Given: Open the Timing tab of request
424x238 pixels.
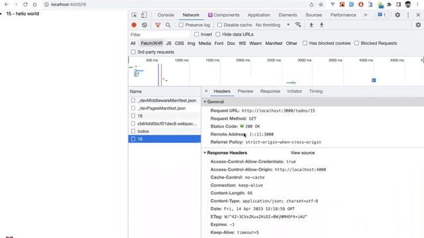Looking at the screenshot, I should click(x=316, y=91).
